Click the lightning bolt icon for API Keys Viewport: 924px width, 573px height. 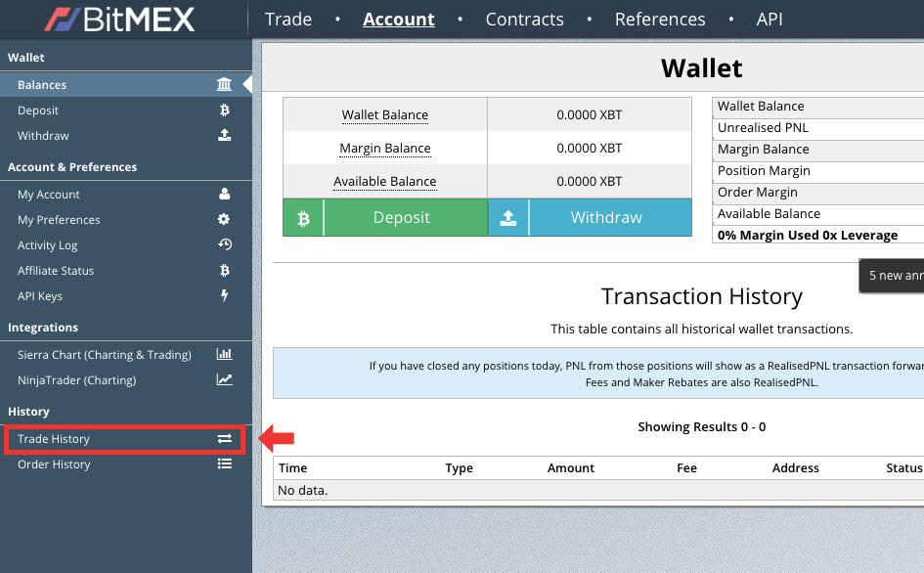point(224,296)
